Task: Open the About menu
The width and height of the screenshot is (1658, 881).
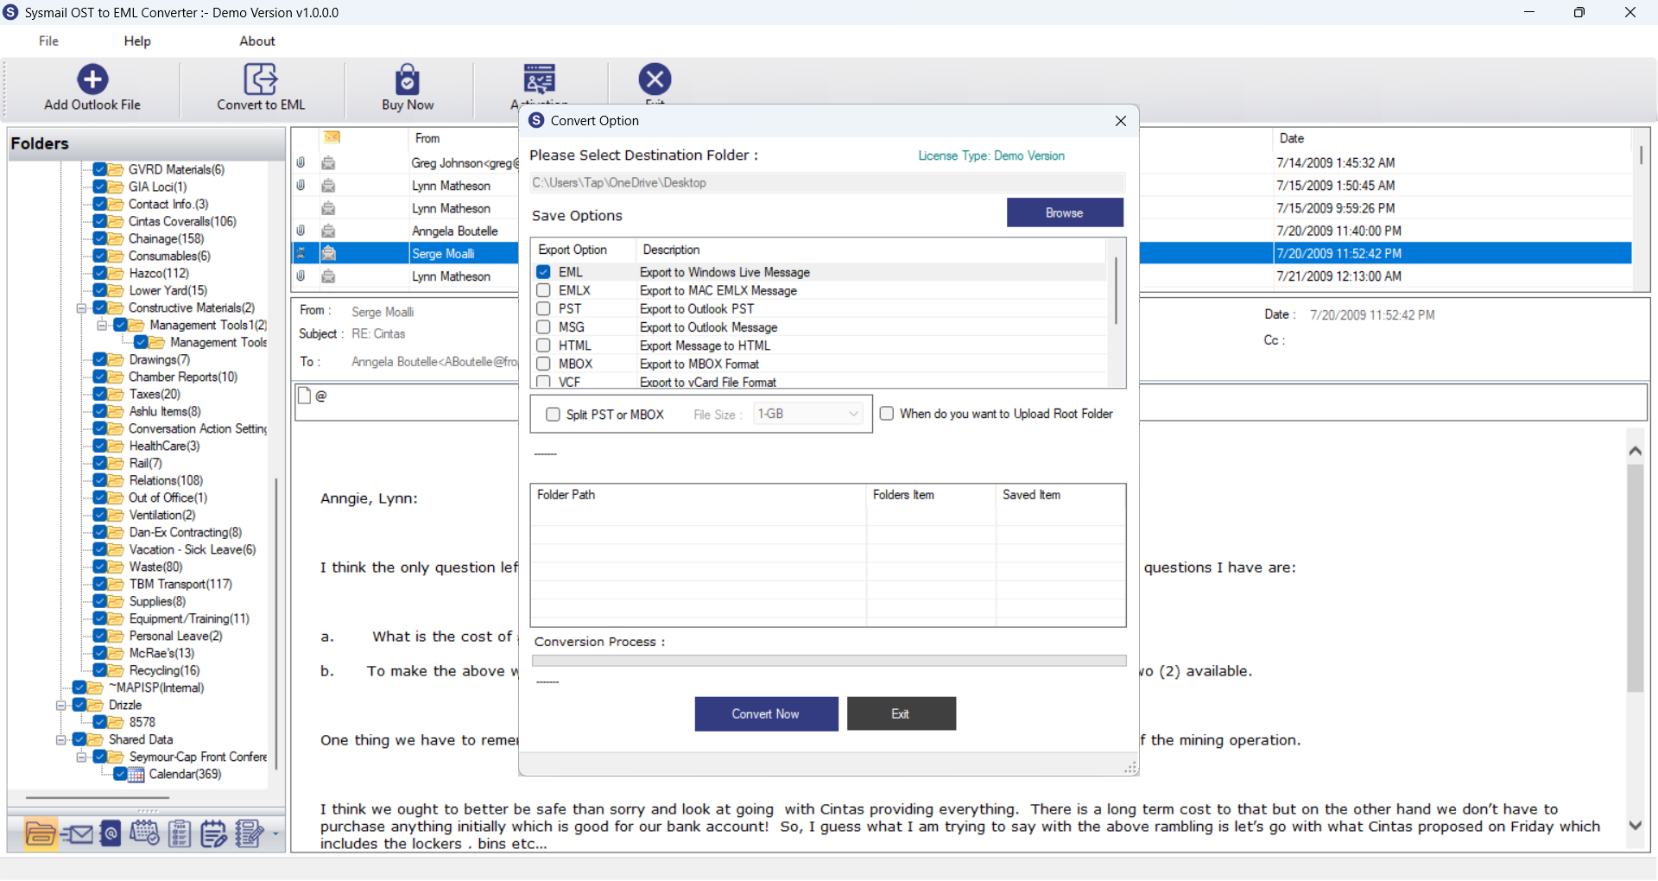Action: [x=257, y=41]
